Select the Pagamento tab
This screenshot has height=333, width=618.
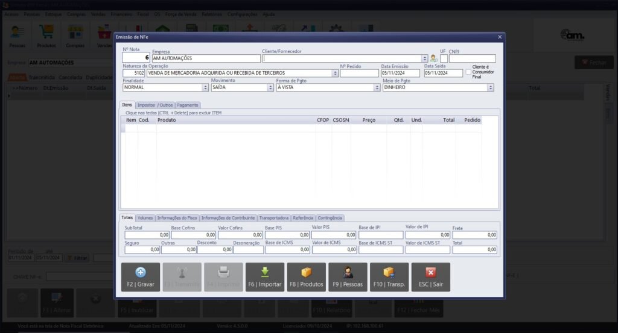pos(188,105)
